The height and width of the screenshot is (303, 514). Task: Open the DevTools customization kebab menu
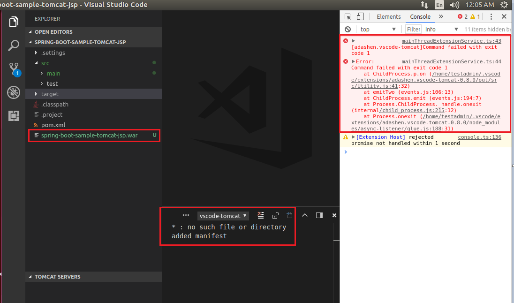pyautogui.click(x=491, y=16)
